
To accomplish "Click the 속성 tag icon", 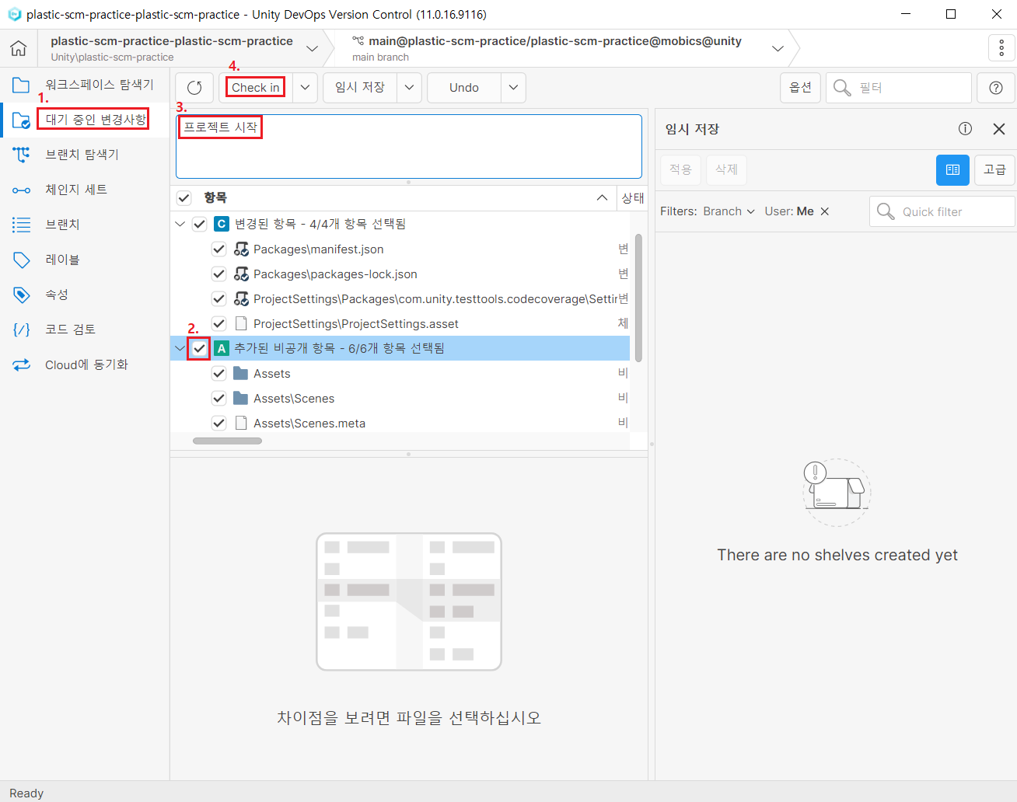I will pyautogui.click(x=21, y=295).
